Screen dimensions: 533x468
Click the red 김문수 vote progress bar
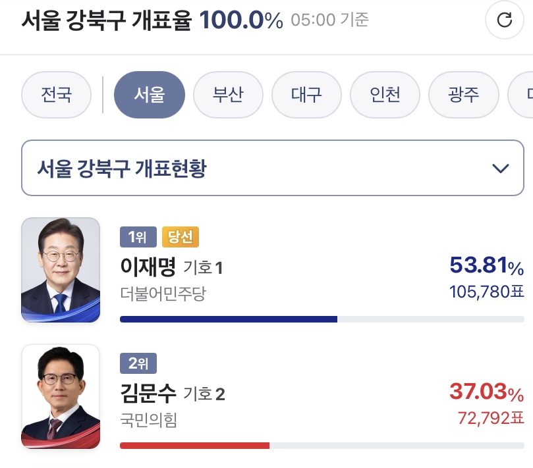click(x=194, y=446)
